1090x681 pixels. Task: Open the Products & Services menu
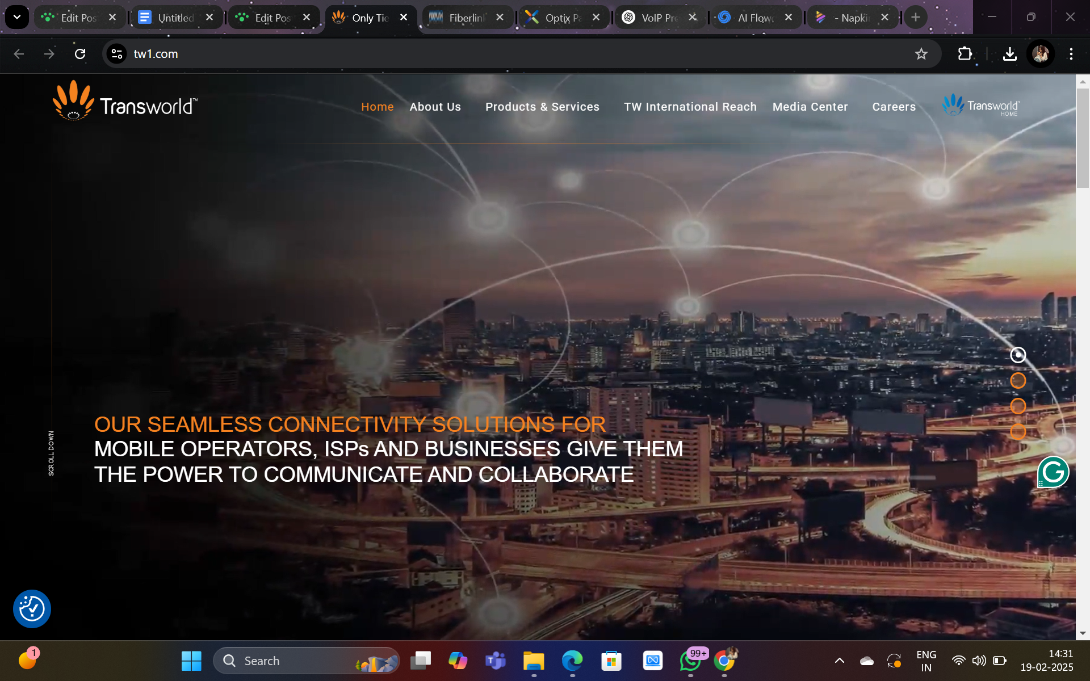pyautogui.click(x=542, y=107)
